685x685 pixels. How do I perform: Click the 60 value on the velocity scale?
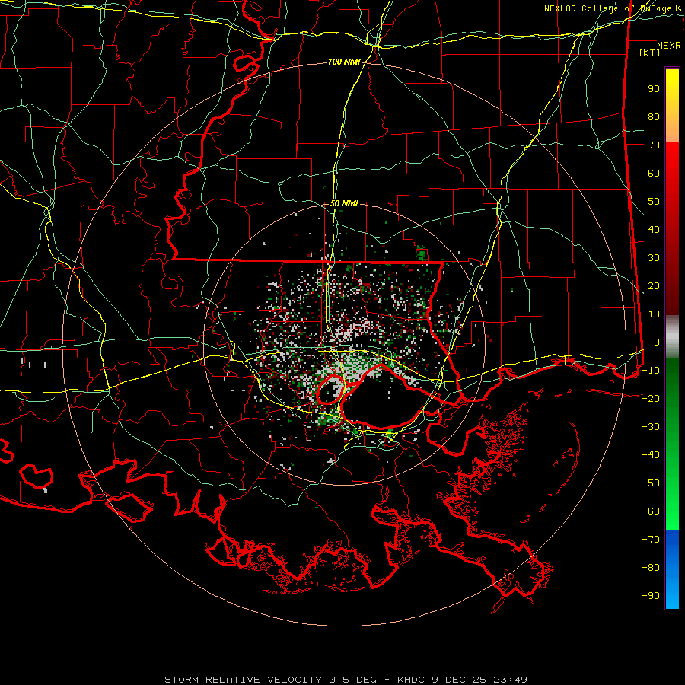[654, 174]
